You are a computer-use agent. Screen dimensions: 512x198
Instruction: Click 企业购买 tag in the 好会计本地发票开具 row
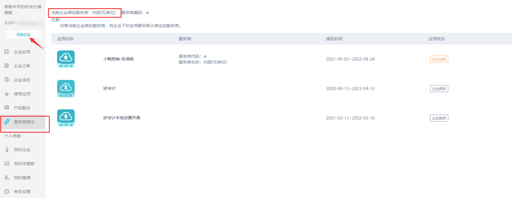439,118
